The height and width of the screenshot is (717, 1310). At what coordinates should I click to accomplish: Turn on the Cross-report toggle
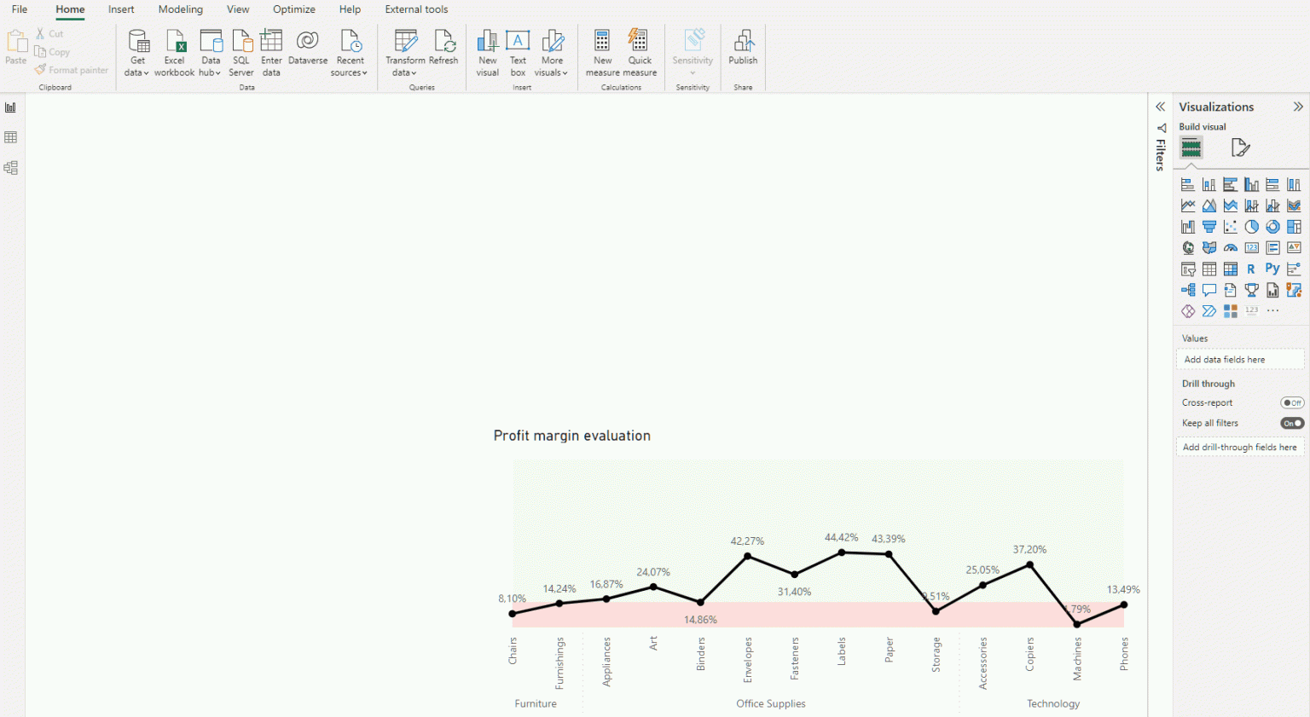click(1292, 402)
